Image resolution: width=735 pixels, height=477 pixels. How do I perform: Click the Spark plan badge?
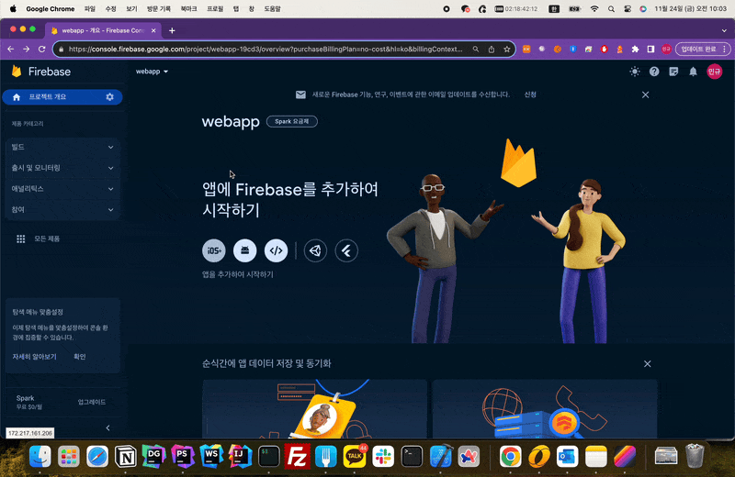pos(291,121)
